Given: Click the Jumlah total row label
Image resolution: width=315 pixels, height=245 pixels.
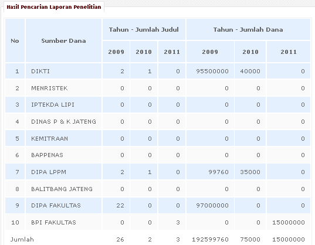Looking at the screenshot, I should 22,239.
